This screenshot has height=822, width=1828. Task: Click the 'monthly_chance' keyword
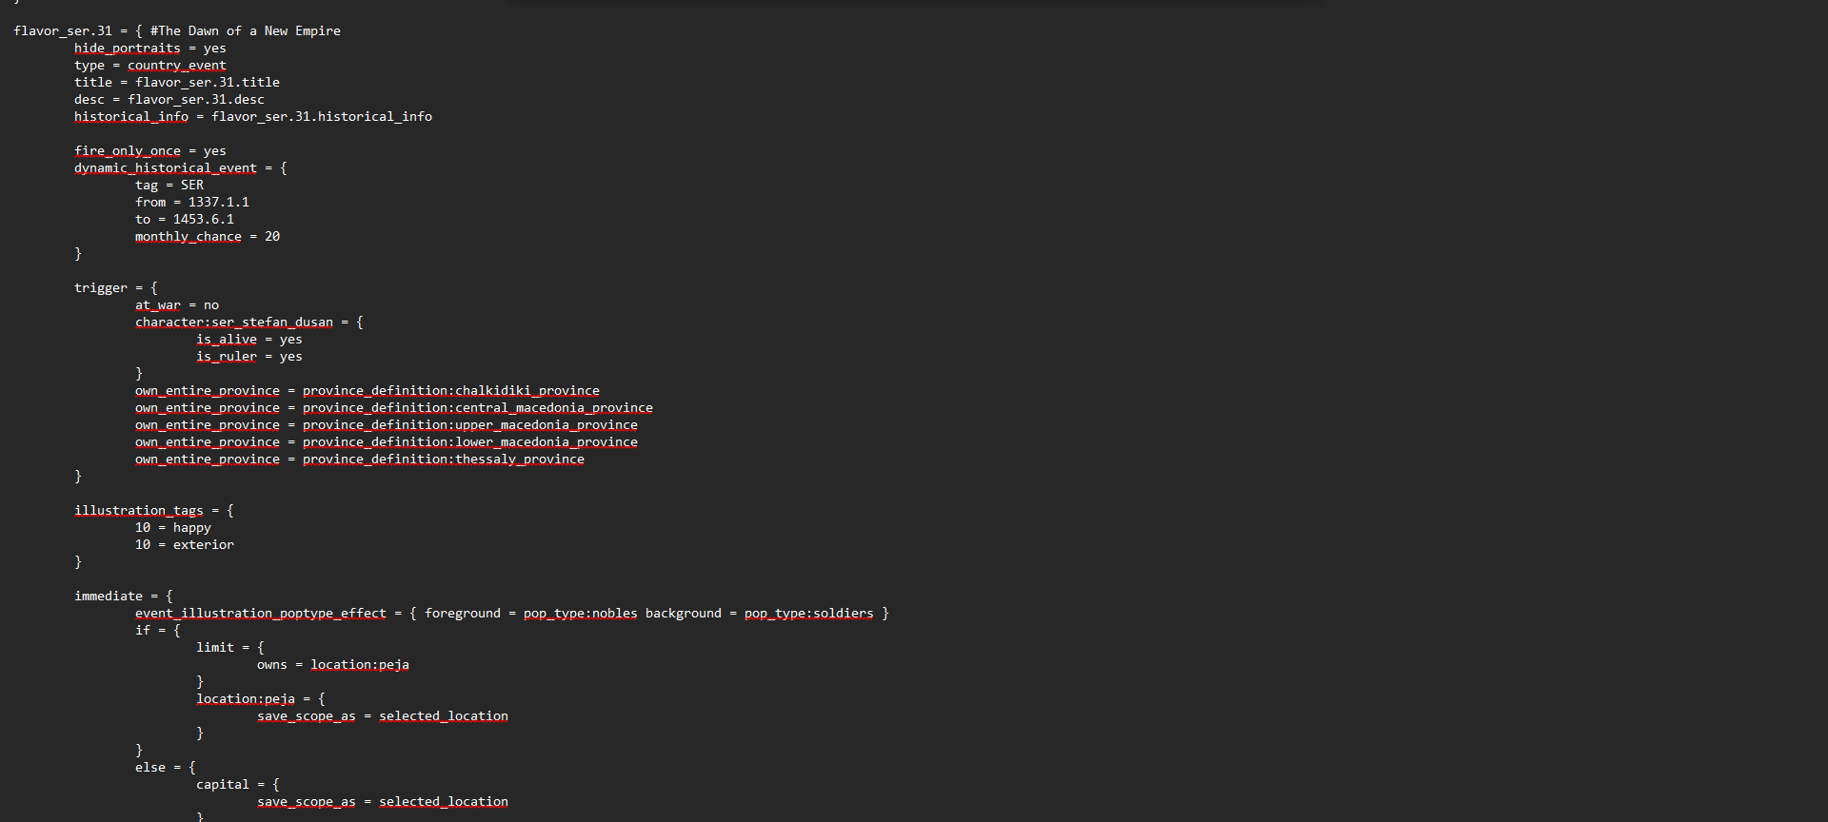point(189,237)
